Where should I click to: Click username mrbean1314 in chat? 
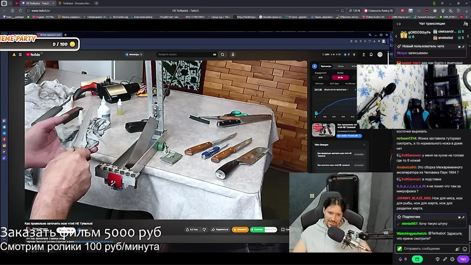pyautogui.click(x=406, y=138)
